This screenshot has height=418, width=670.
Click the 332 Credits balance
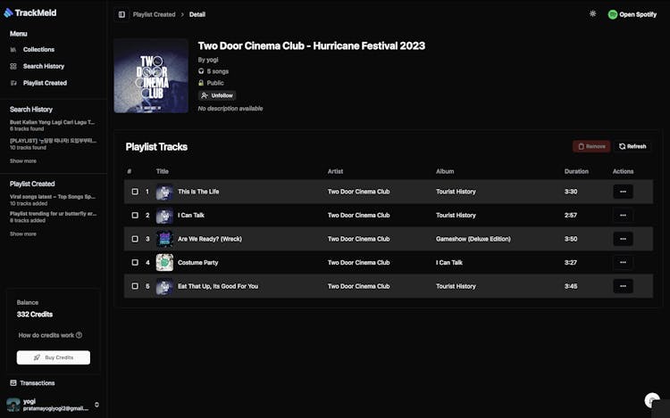[x=35, y=315]
